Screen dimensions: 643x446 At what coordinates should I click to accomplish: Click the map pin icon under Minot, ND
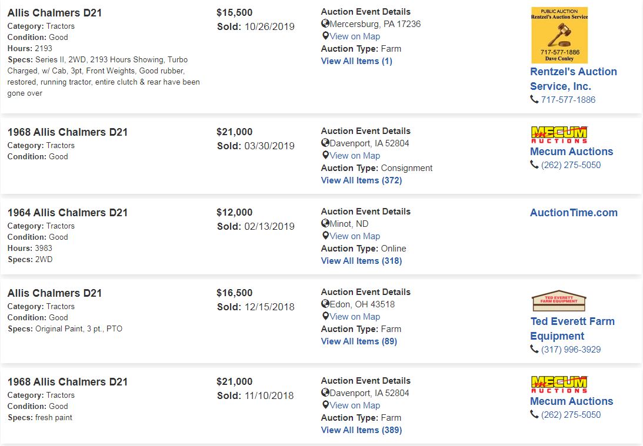(x=325, y=236)
